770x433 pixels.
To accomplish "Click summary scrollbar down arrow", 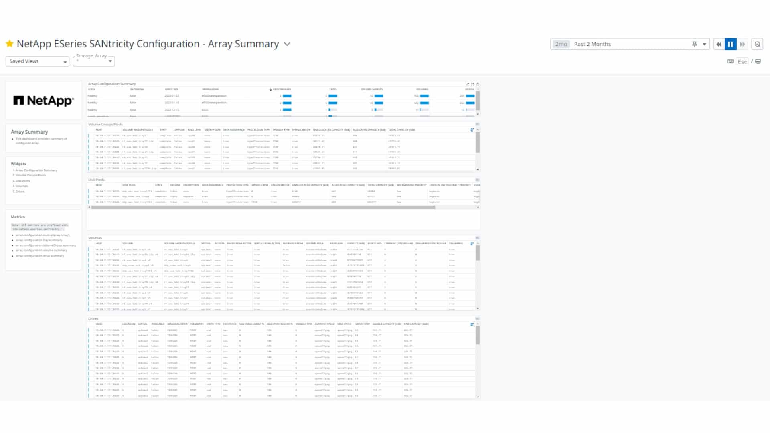I will point(478,115).
